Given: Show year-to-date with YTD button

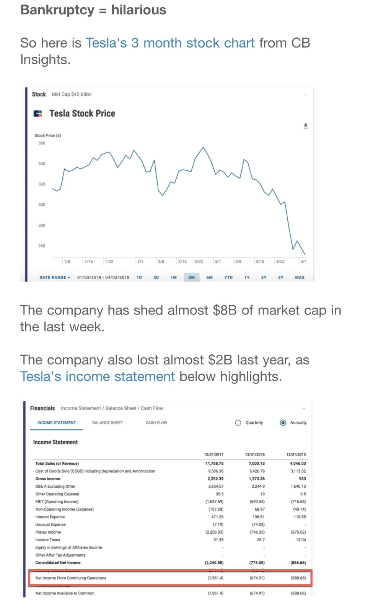Looking at the screenshot, I should (x=228, y=277).
